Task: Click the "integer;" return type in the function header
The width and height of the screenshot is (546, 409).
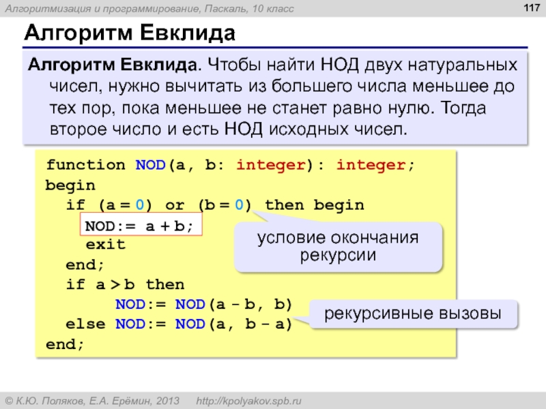Action: point(375,165)
